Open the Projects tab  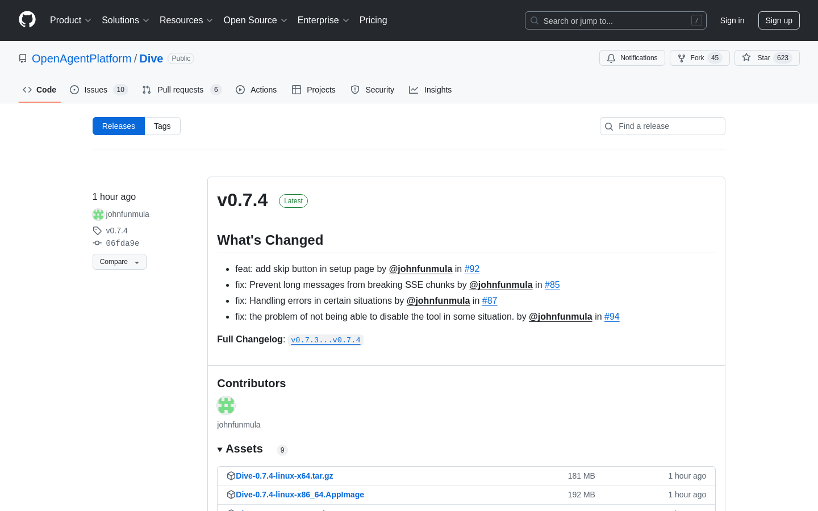[x=314, y=90]
